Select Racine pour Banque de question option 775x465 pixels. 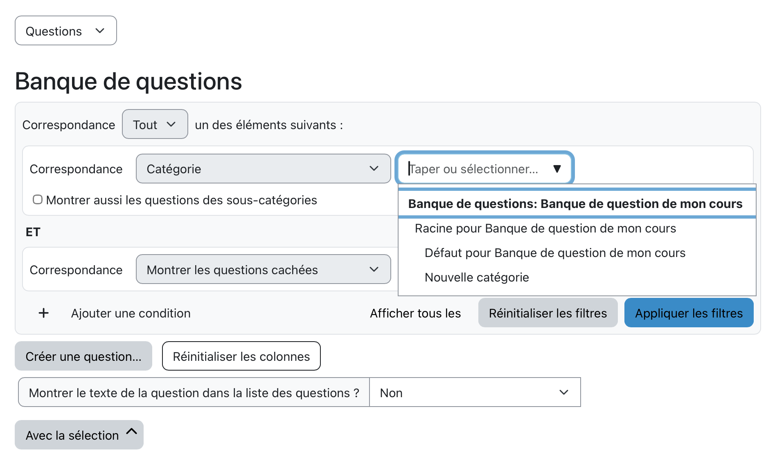click(545, 228)
